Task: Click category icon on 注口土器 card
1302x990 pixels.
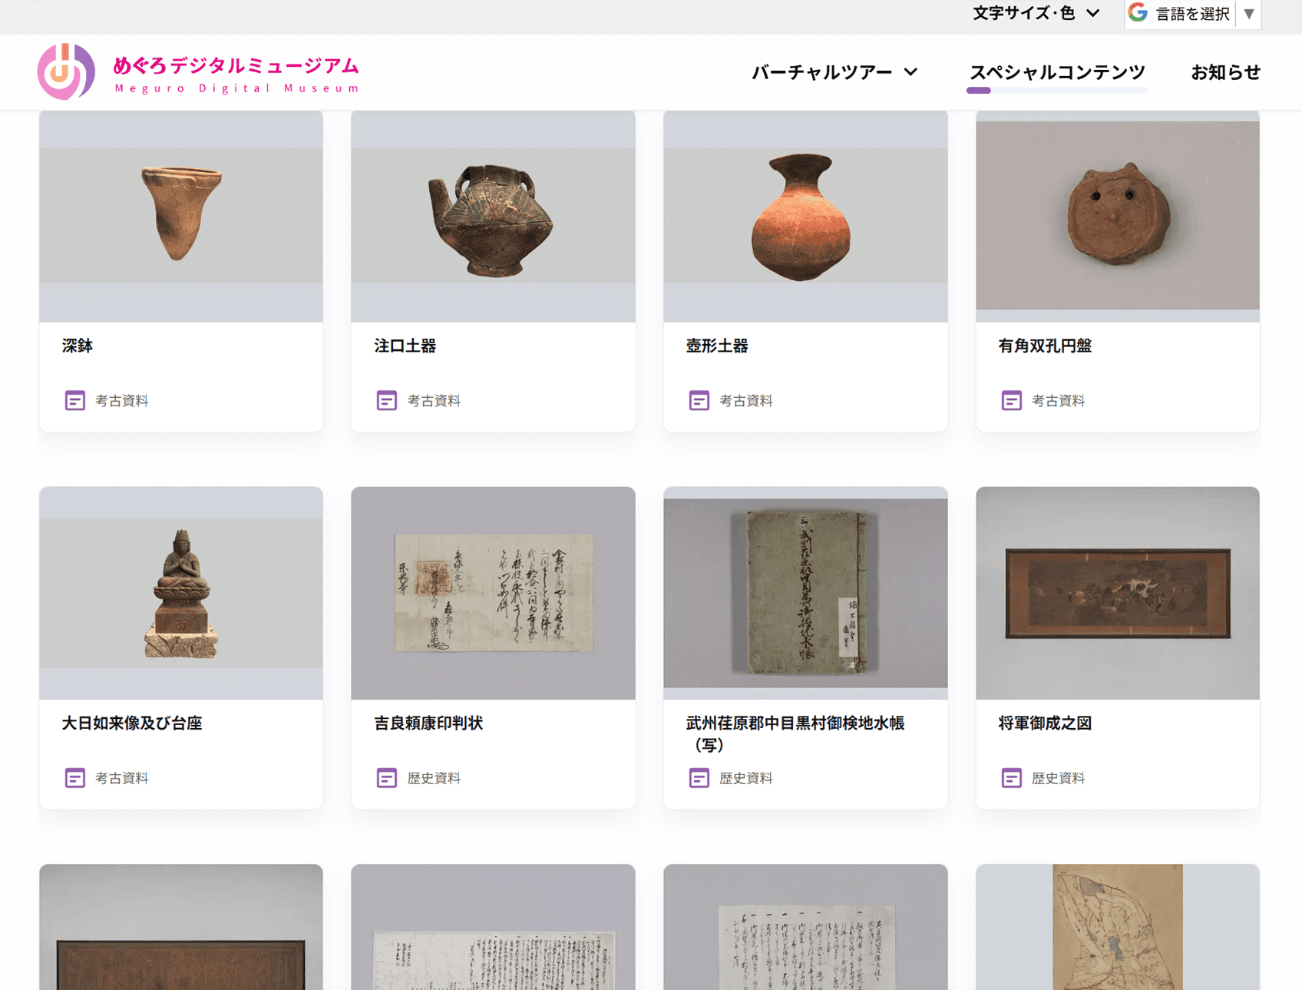Action: coord(387,400)
